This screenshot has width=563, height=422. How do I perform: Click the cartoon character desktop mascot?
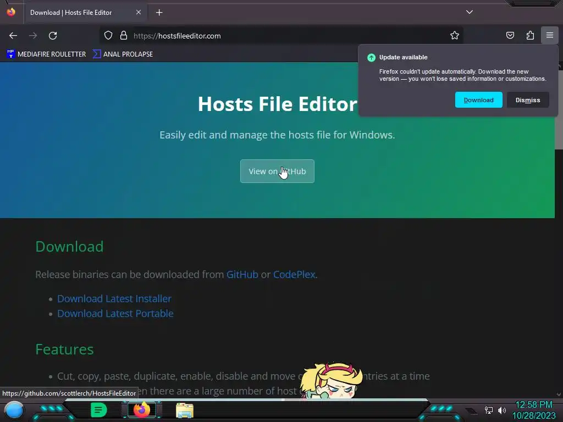click(x=331, y=380)
